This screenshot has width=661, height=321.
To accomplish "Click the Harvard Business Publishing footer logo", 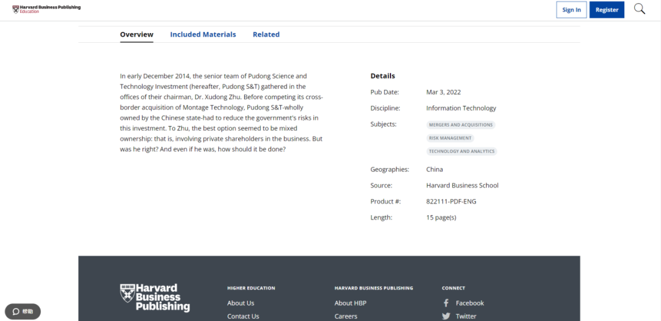I will [x=155, y=298].
